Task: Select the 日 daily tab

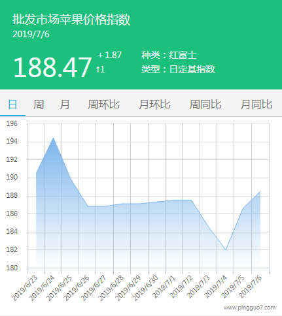Action: [12, 104]
